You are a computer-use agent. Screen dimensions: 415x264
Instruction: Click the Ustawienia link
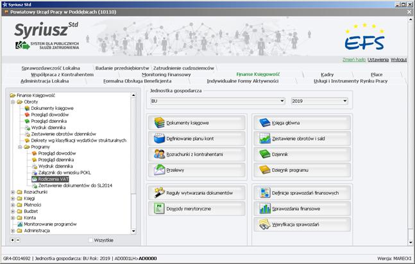click(378, 59)
